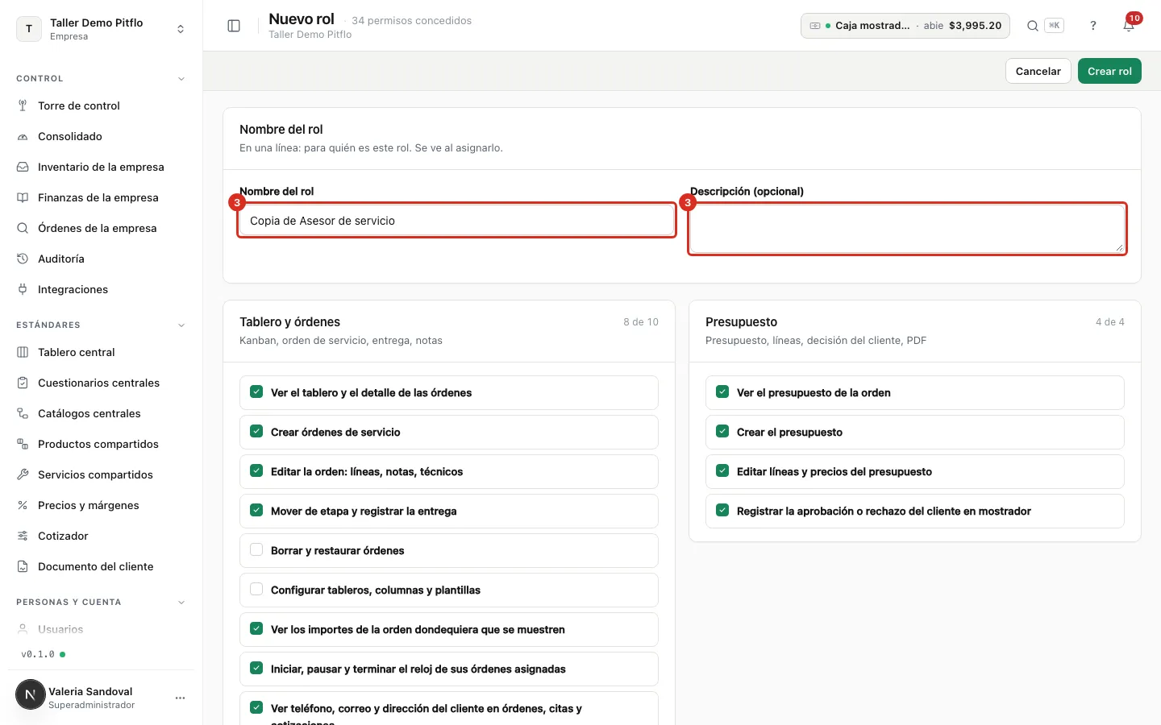The height and width of the screenshot is (725, 1161).
Task: Uncheck 'Crear el presupuesto' permission
Action: pos(722,432)
